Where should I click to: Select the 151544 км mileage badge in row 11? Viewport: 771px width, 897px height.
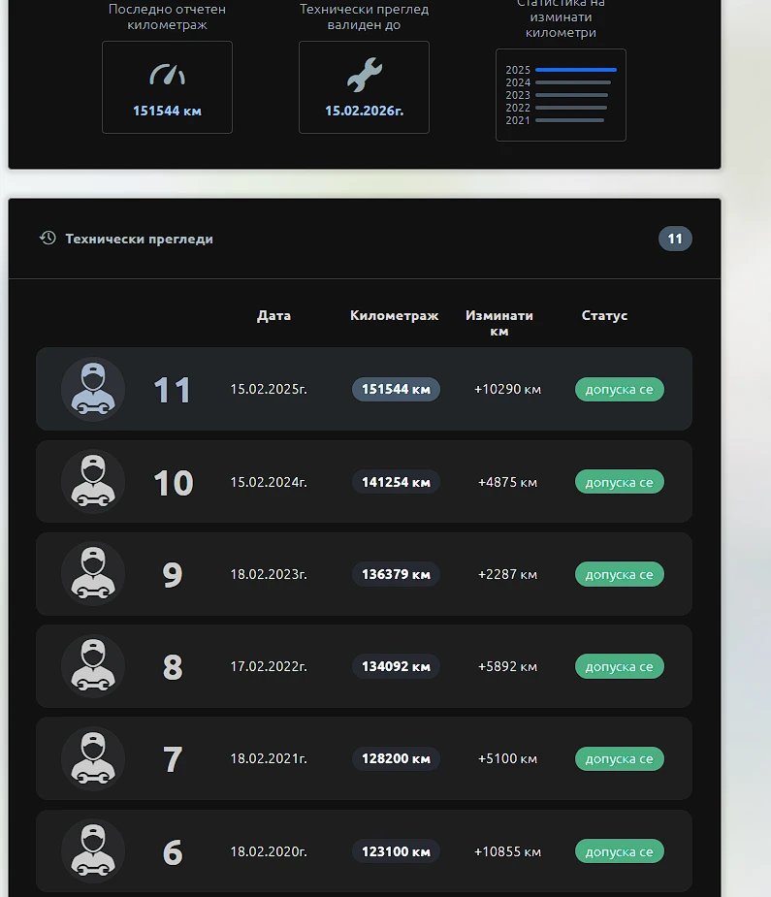click(x=396, y=389)
